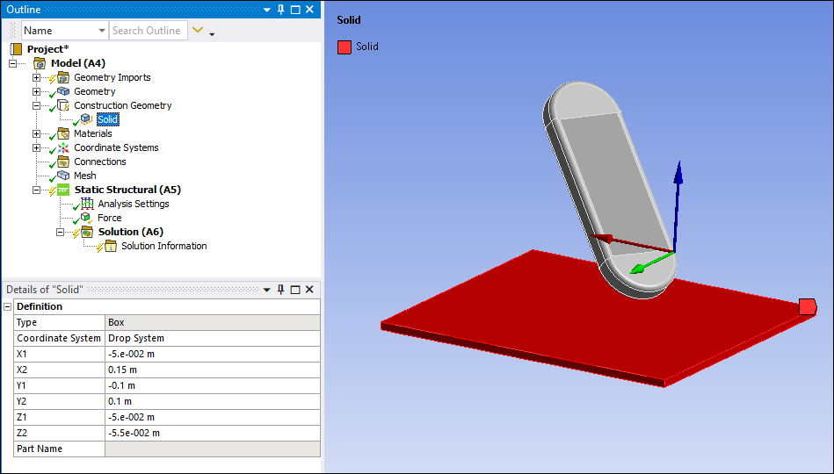Collapse the Model (A4) tree node
Image resolution: width=834 pixels, height=474 pixels.
click(13, 63)
